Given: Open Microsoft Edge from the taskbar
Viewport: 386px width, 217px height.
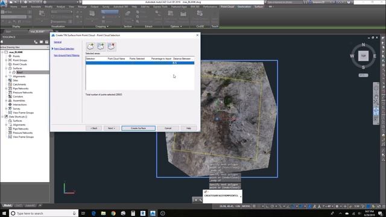Looking at the screenshot, I should 93,213.
